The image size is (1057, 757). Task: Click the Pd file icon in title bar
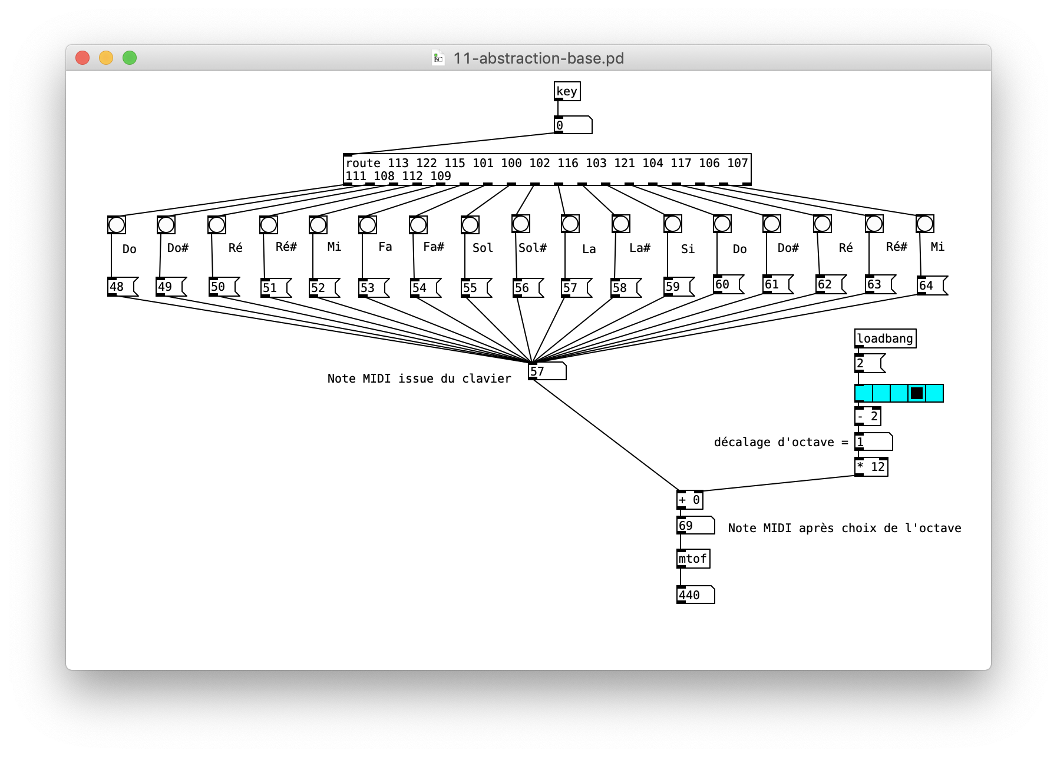point(438,58)
